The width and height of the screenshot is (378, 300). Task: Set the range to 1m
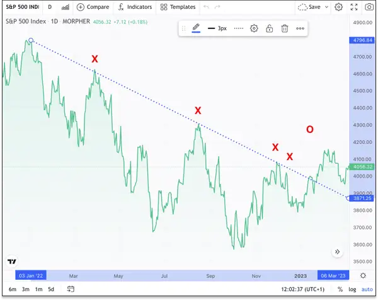[x=38, y=289]
